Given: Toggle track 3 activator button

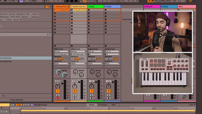Looking at the screenshot, I should click(92, 91).
